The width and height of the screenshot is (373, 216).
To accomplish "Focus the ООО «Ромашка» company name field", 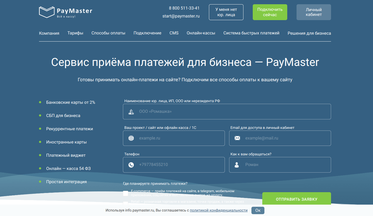I will point(227,112).
